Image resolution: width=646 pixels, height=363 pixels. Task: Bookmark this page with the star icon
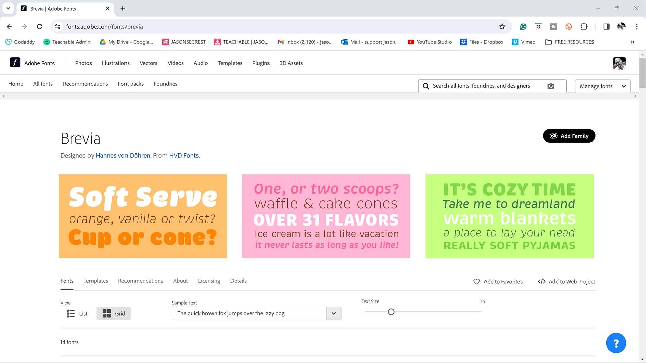[x=502, y=27]
